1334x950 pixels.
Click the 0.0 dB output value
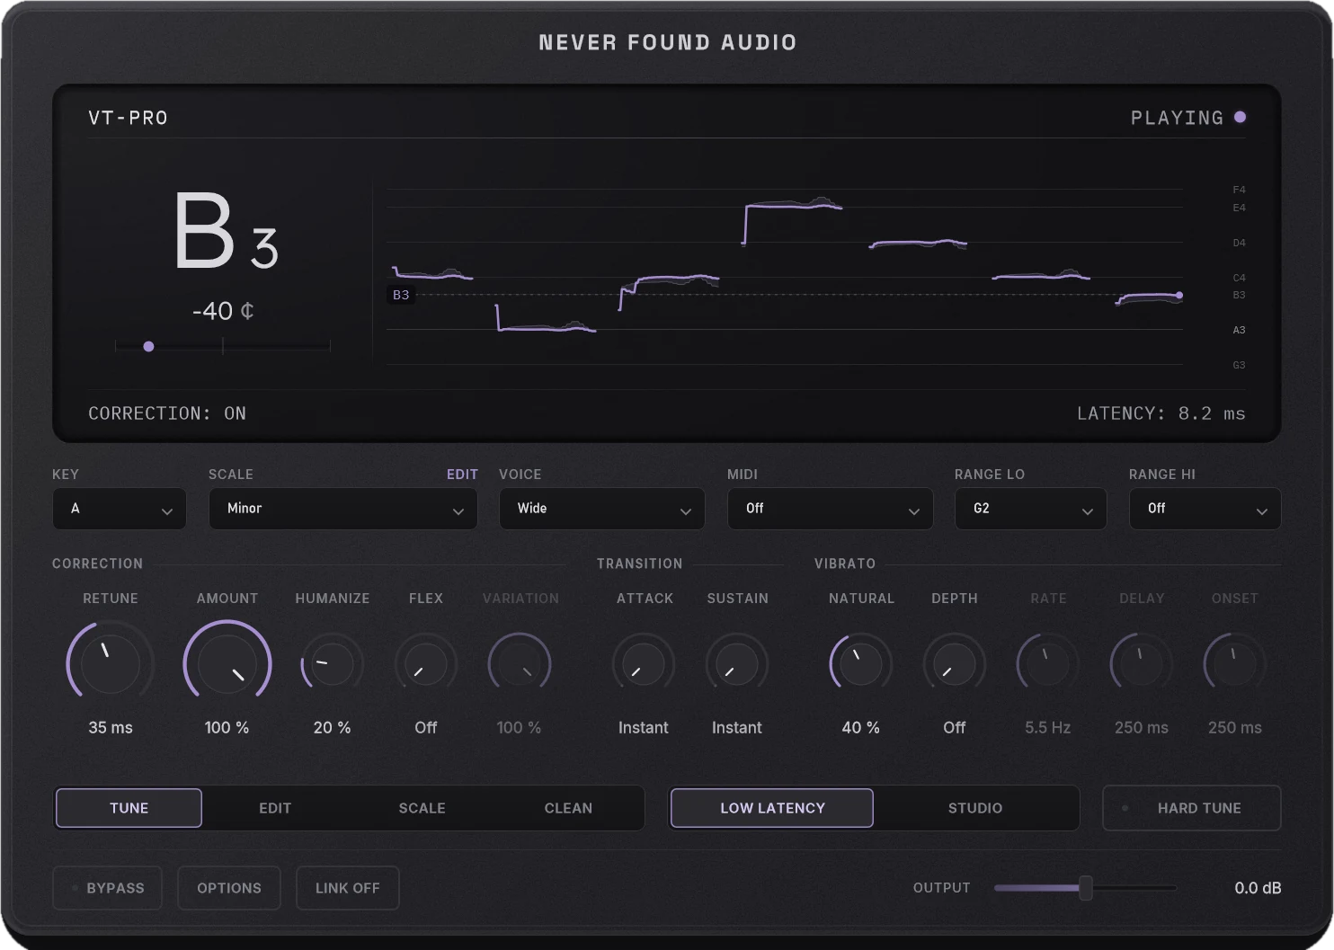1258,888
